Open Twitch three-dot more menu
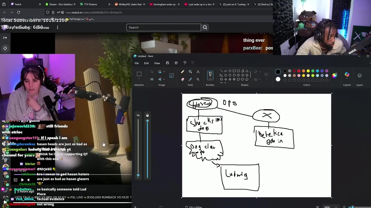 (x=57, y=27)
